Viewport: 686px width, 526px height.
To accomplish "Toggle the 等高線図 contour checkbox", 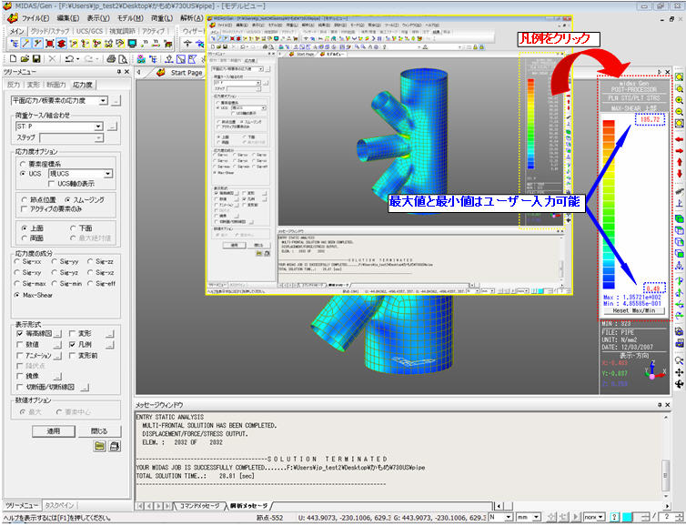I will (x=19, y=333).
